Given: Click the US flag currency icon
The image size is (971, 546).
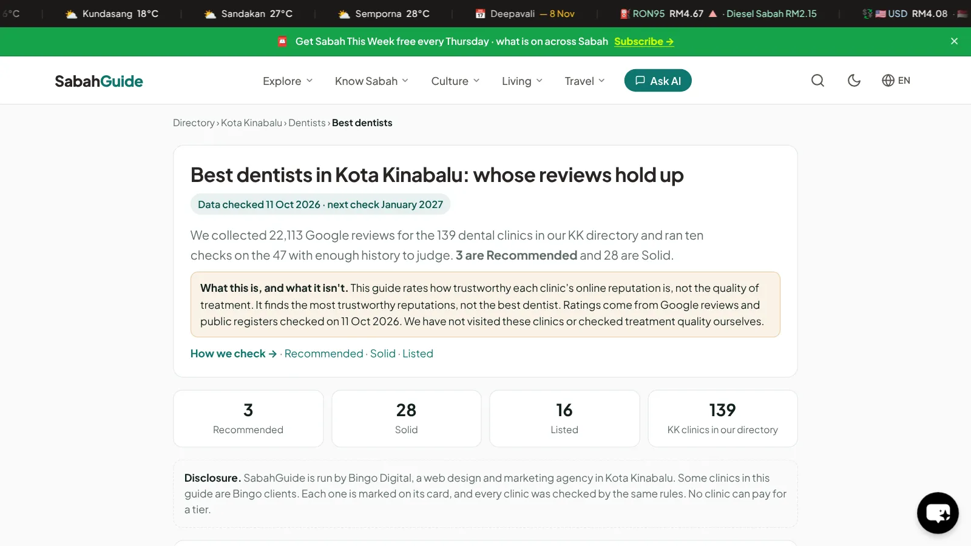Looking at the screenshot, I should (x=881, y=14).
